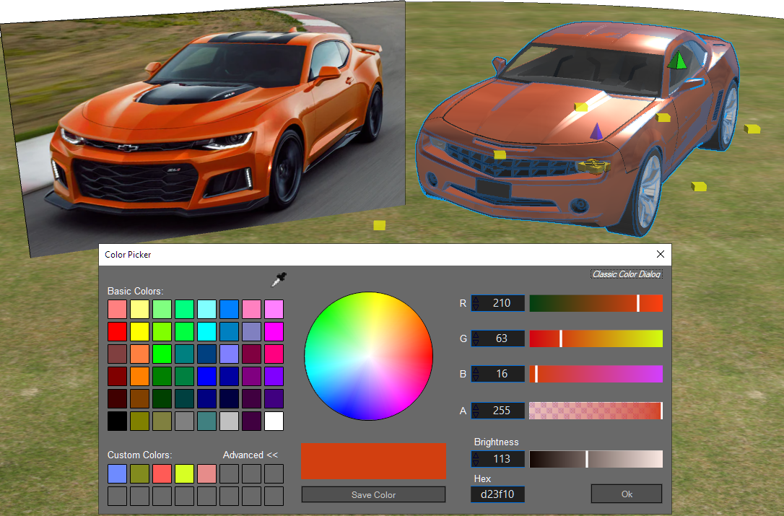The image size is (784, 516).
Task: Select the salmon pink custom color swatch
Action: pos(206,473)
